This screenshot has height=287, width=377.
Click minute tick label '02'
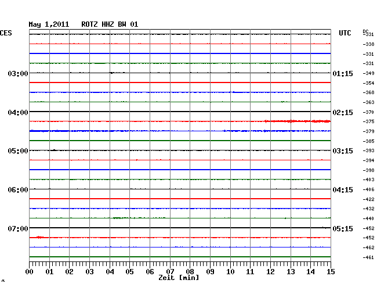click(69, 272)
